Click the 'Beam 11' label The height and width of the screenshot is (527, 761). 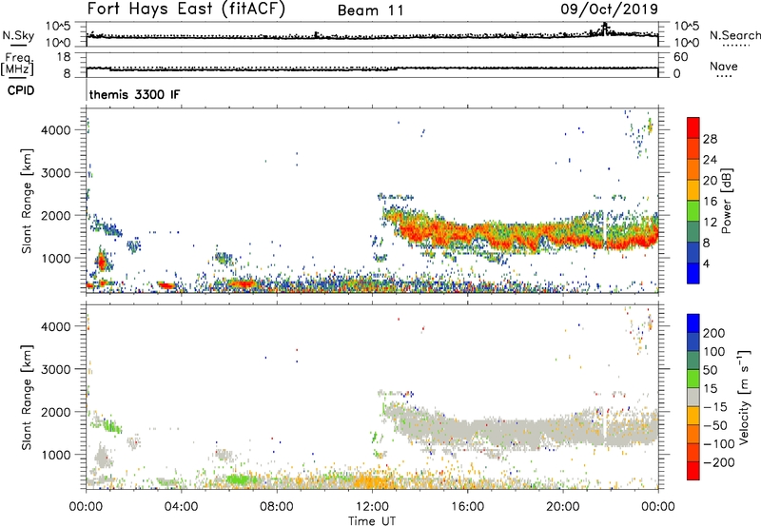click(370, 10)
